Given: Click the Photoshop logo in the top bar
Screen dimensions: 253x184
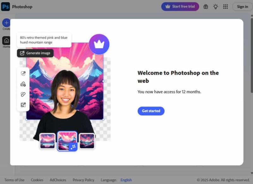Looking at the screenshot, I should tap(5, 6).
